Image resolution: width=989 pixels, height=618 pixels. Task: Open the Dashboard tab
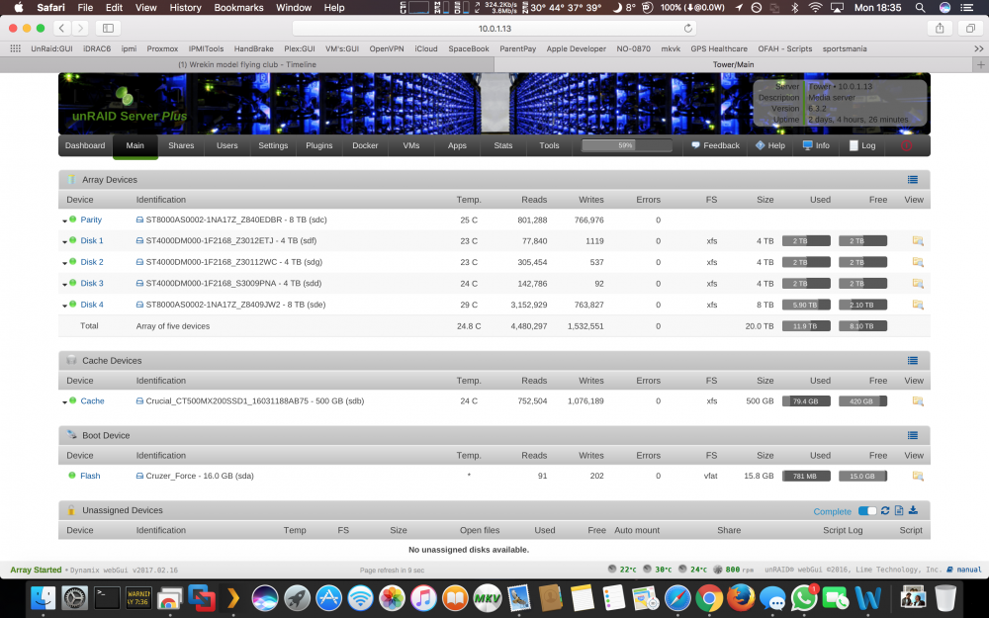point(85,145)
